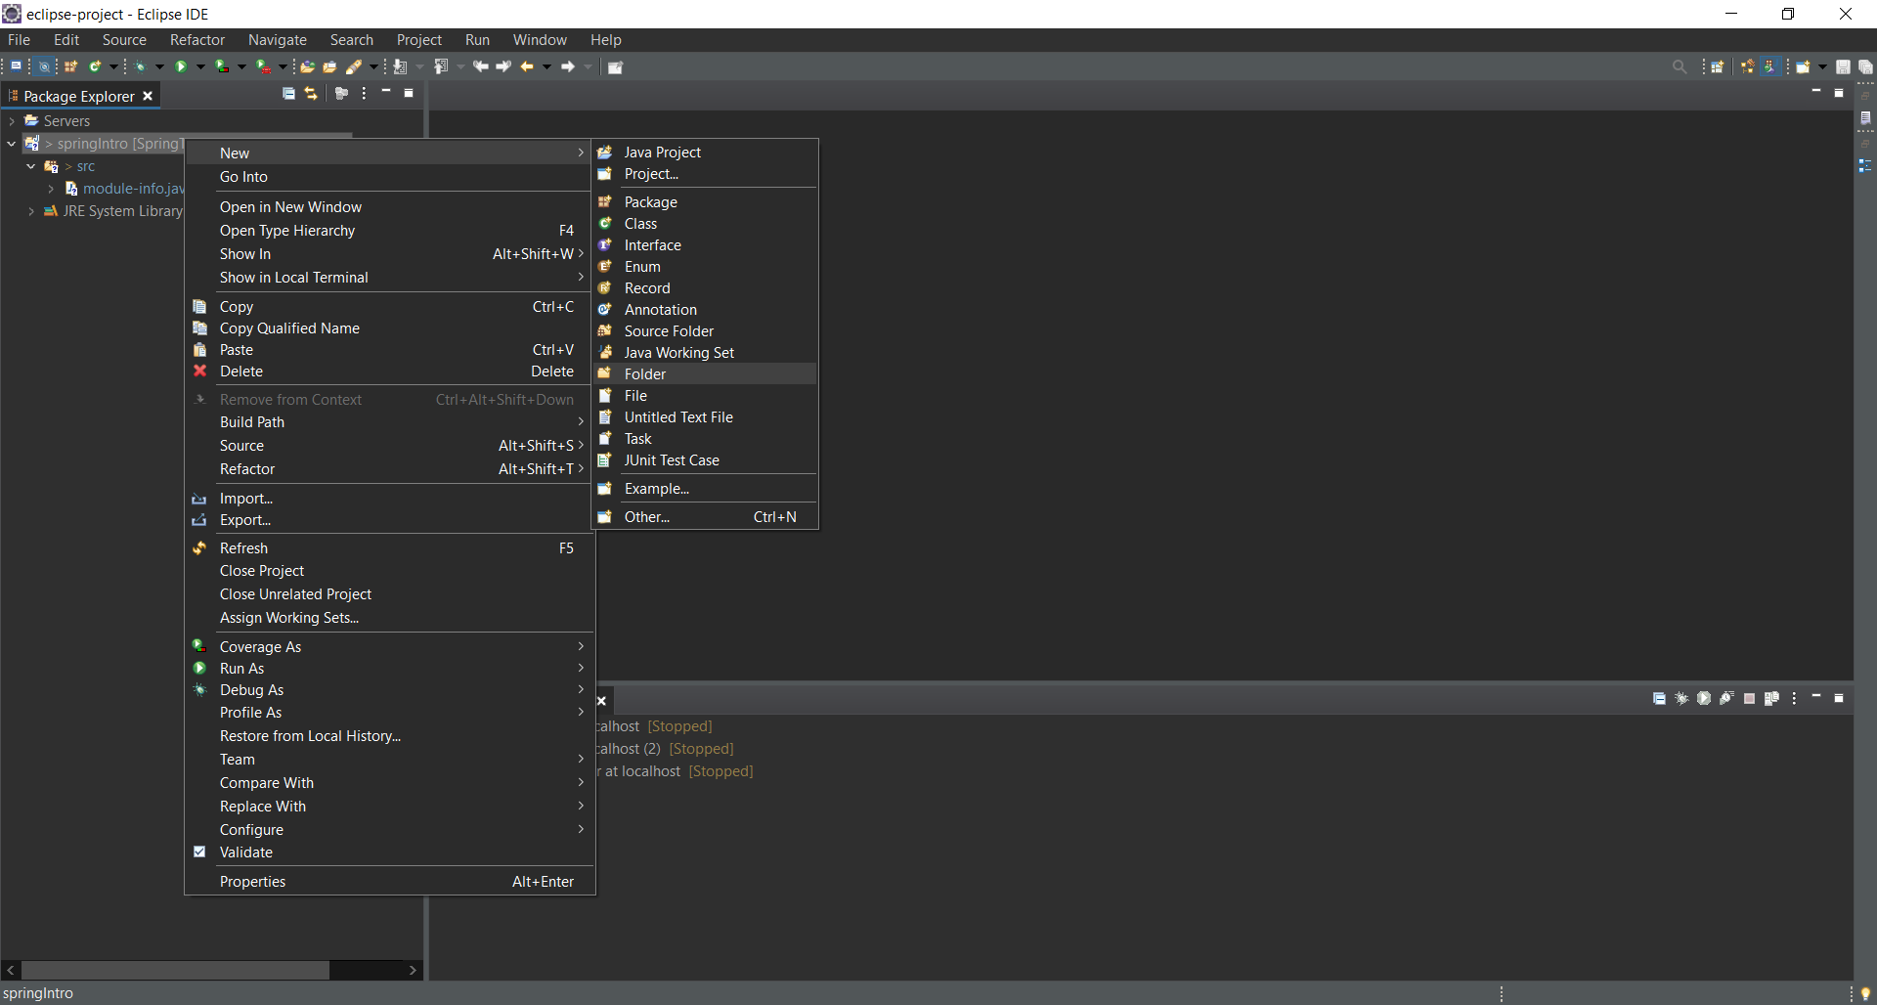Choose Package from the New submenu
The image size is (1877, 1005).
pos(706,202)
